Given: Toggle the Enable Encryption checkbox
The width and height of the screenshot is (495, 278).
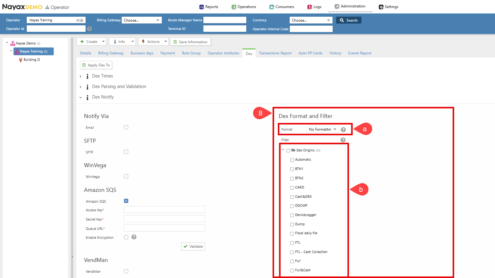Looking at the screenshot, I should tap(126, 237).
